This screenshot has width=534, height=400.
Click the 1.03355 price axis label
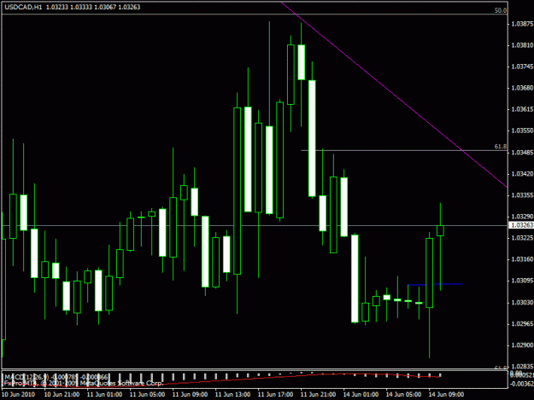tap(522, 195)
